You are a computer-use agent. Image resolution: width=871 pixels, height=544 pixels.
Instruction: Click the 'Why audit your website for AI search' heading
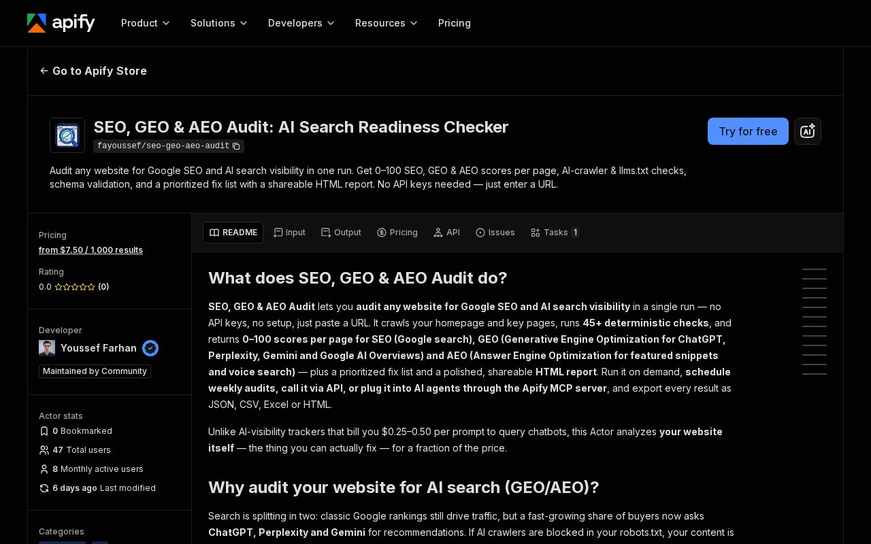tap(404, 488)
